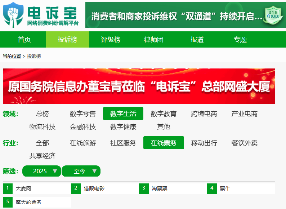Open the 专题 navigation item
Screen dimensions: 286x209
[x=240, y=40]
